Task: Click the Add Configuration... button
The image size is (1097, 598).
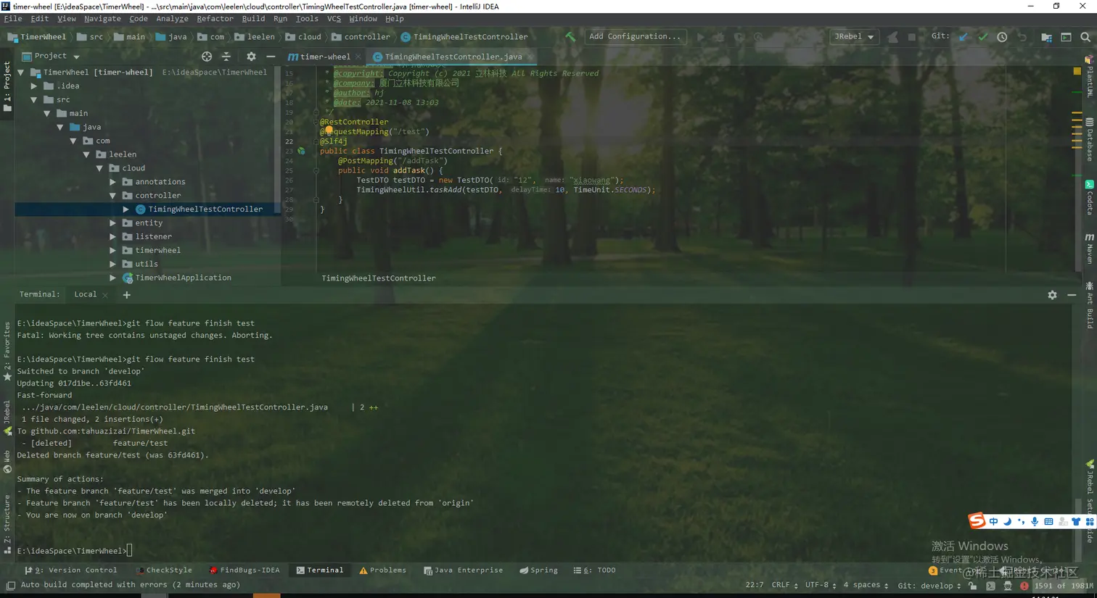Action: [635, 37]
